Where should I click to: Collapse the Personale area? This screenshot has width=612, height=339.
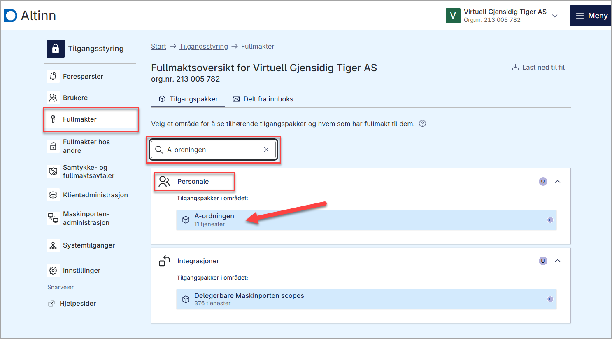[558, 182]
